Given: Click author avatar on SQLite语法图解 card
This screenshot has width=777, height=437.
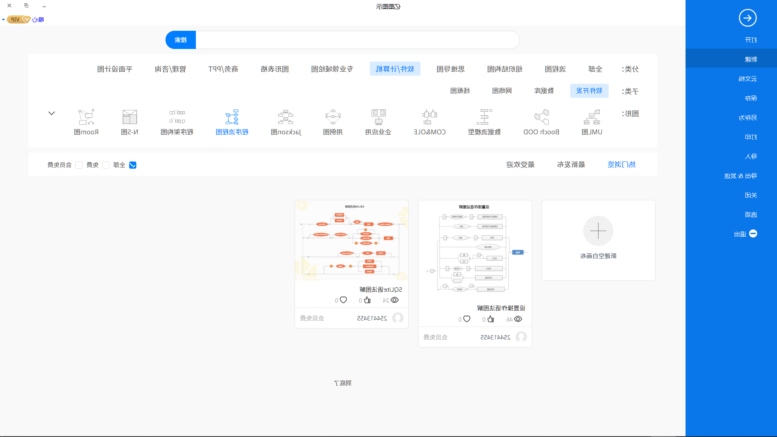Looking at the screenshot, I should click(x=398, y=318).
